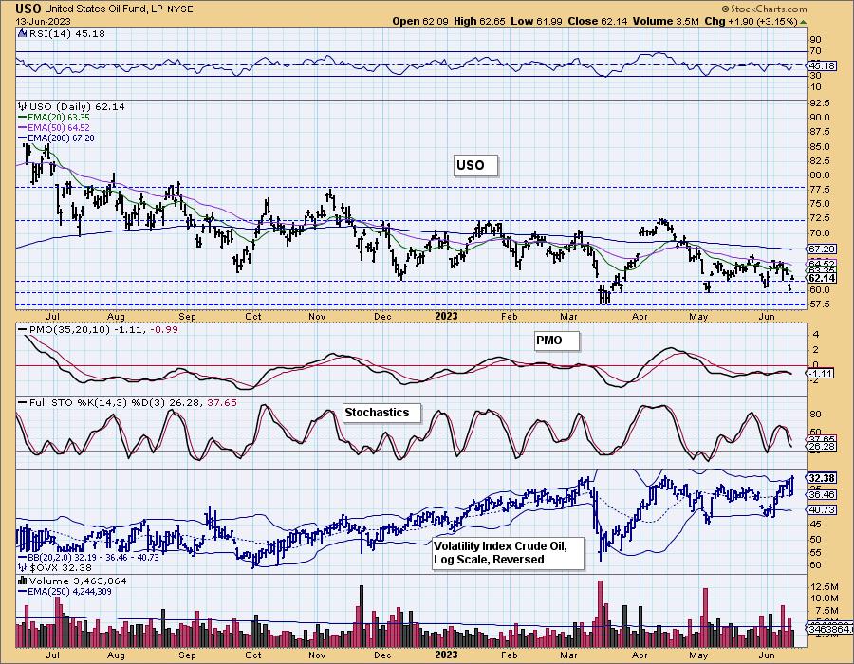
Task: Click the 3463864 volume tag on the right axis
Action: 829,629
